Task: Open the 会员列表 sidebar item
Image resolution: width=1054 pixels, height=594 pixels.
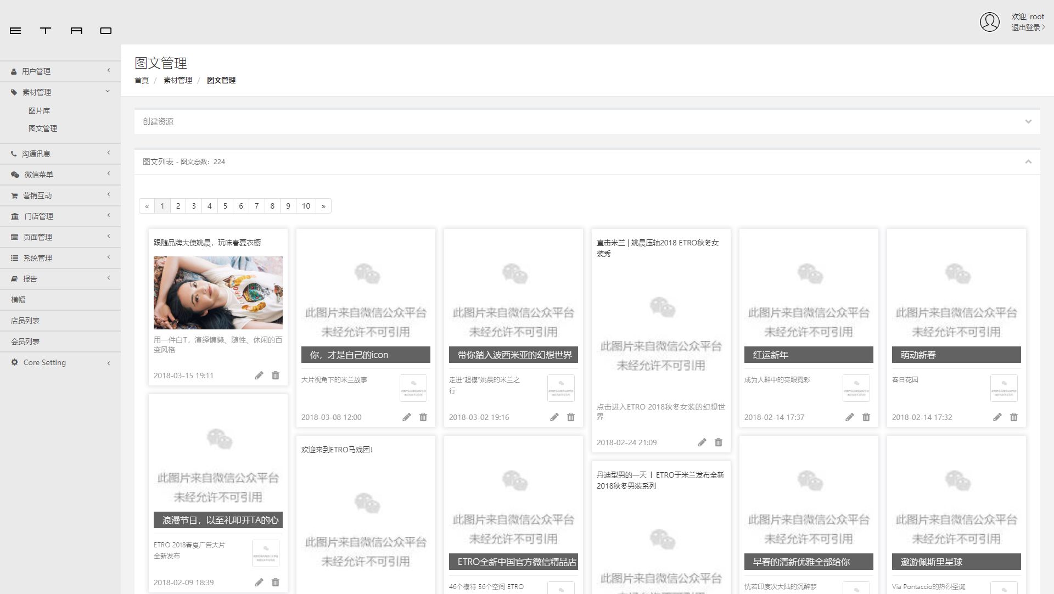Action: click(x=25, y=341)
